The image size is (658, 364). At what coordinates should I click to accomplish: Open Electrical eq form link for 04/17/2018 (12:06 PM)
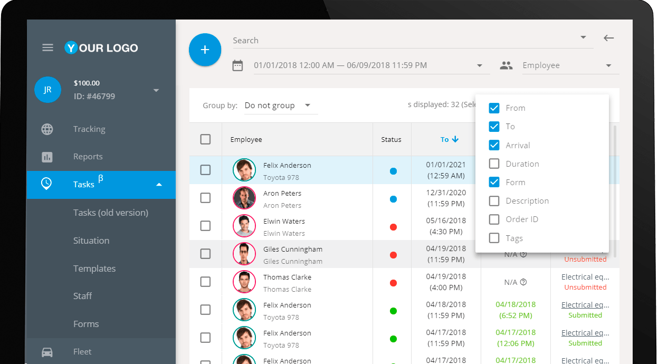point(585,333)
